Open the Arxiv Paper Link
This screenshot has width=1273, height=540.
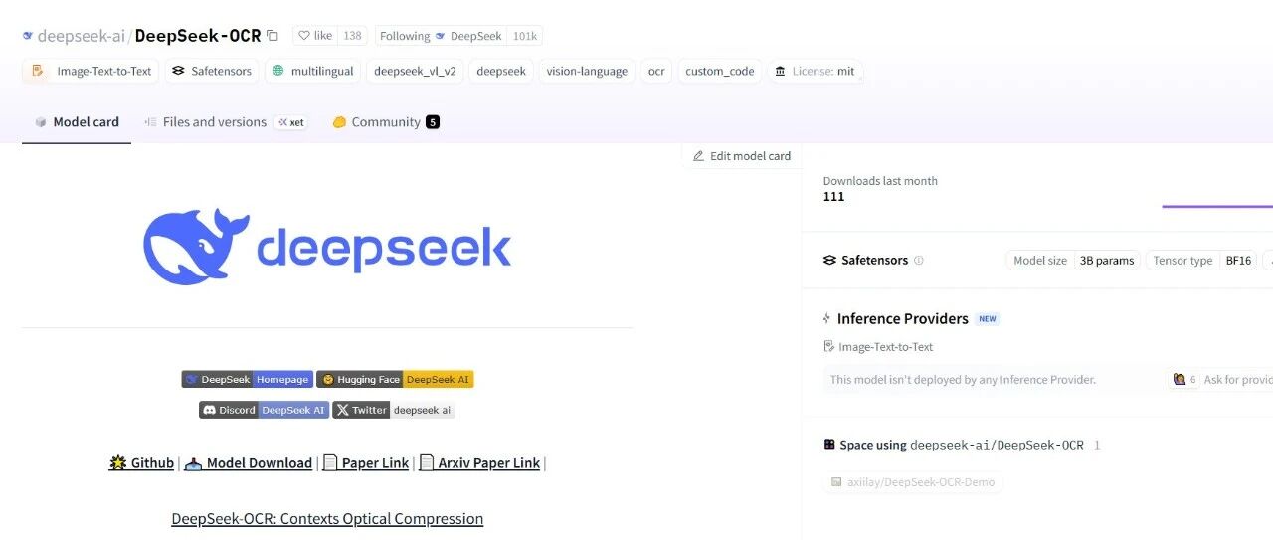(x=480, y=463)
